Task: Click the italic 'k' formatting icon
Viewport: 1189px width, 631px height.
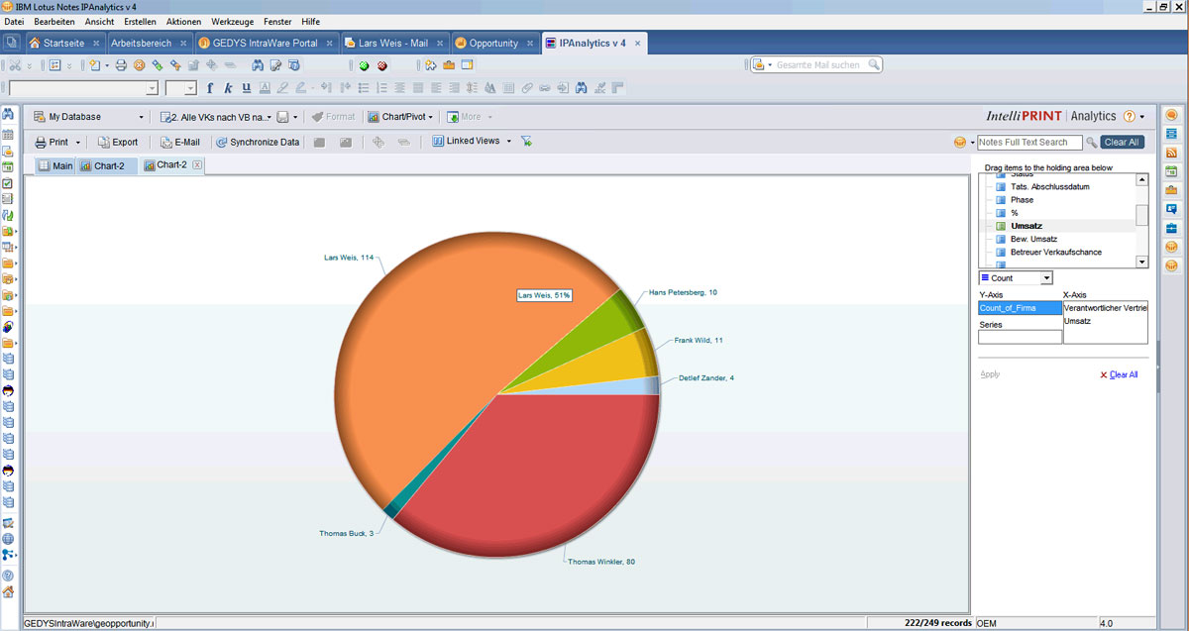Action: (228, 88)
